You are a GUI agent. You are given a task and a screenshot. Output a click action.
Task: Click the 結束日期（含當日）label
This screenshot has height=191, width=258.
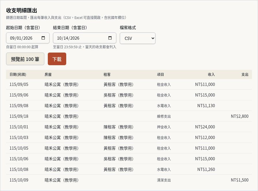click(x=70, y=28)
